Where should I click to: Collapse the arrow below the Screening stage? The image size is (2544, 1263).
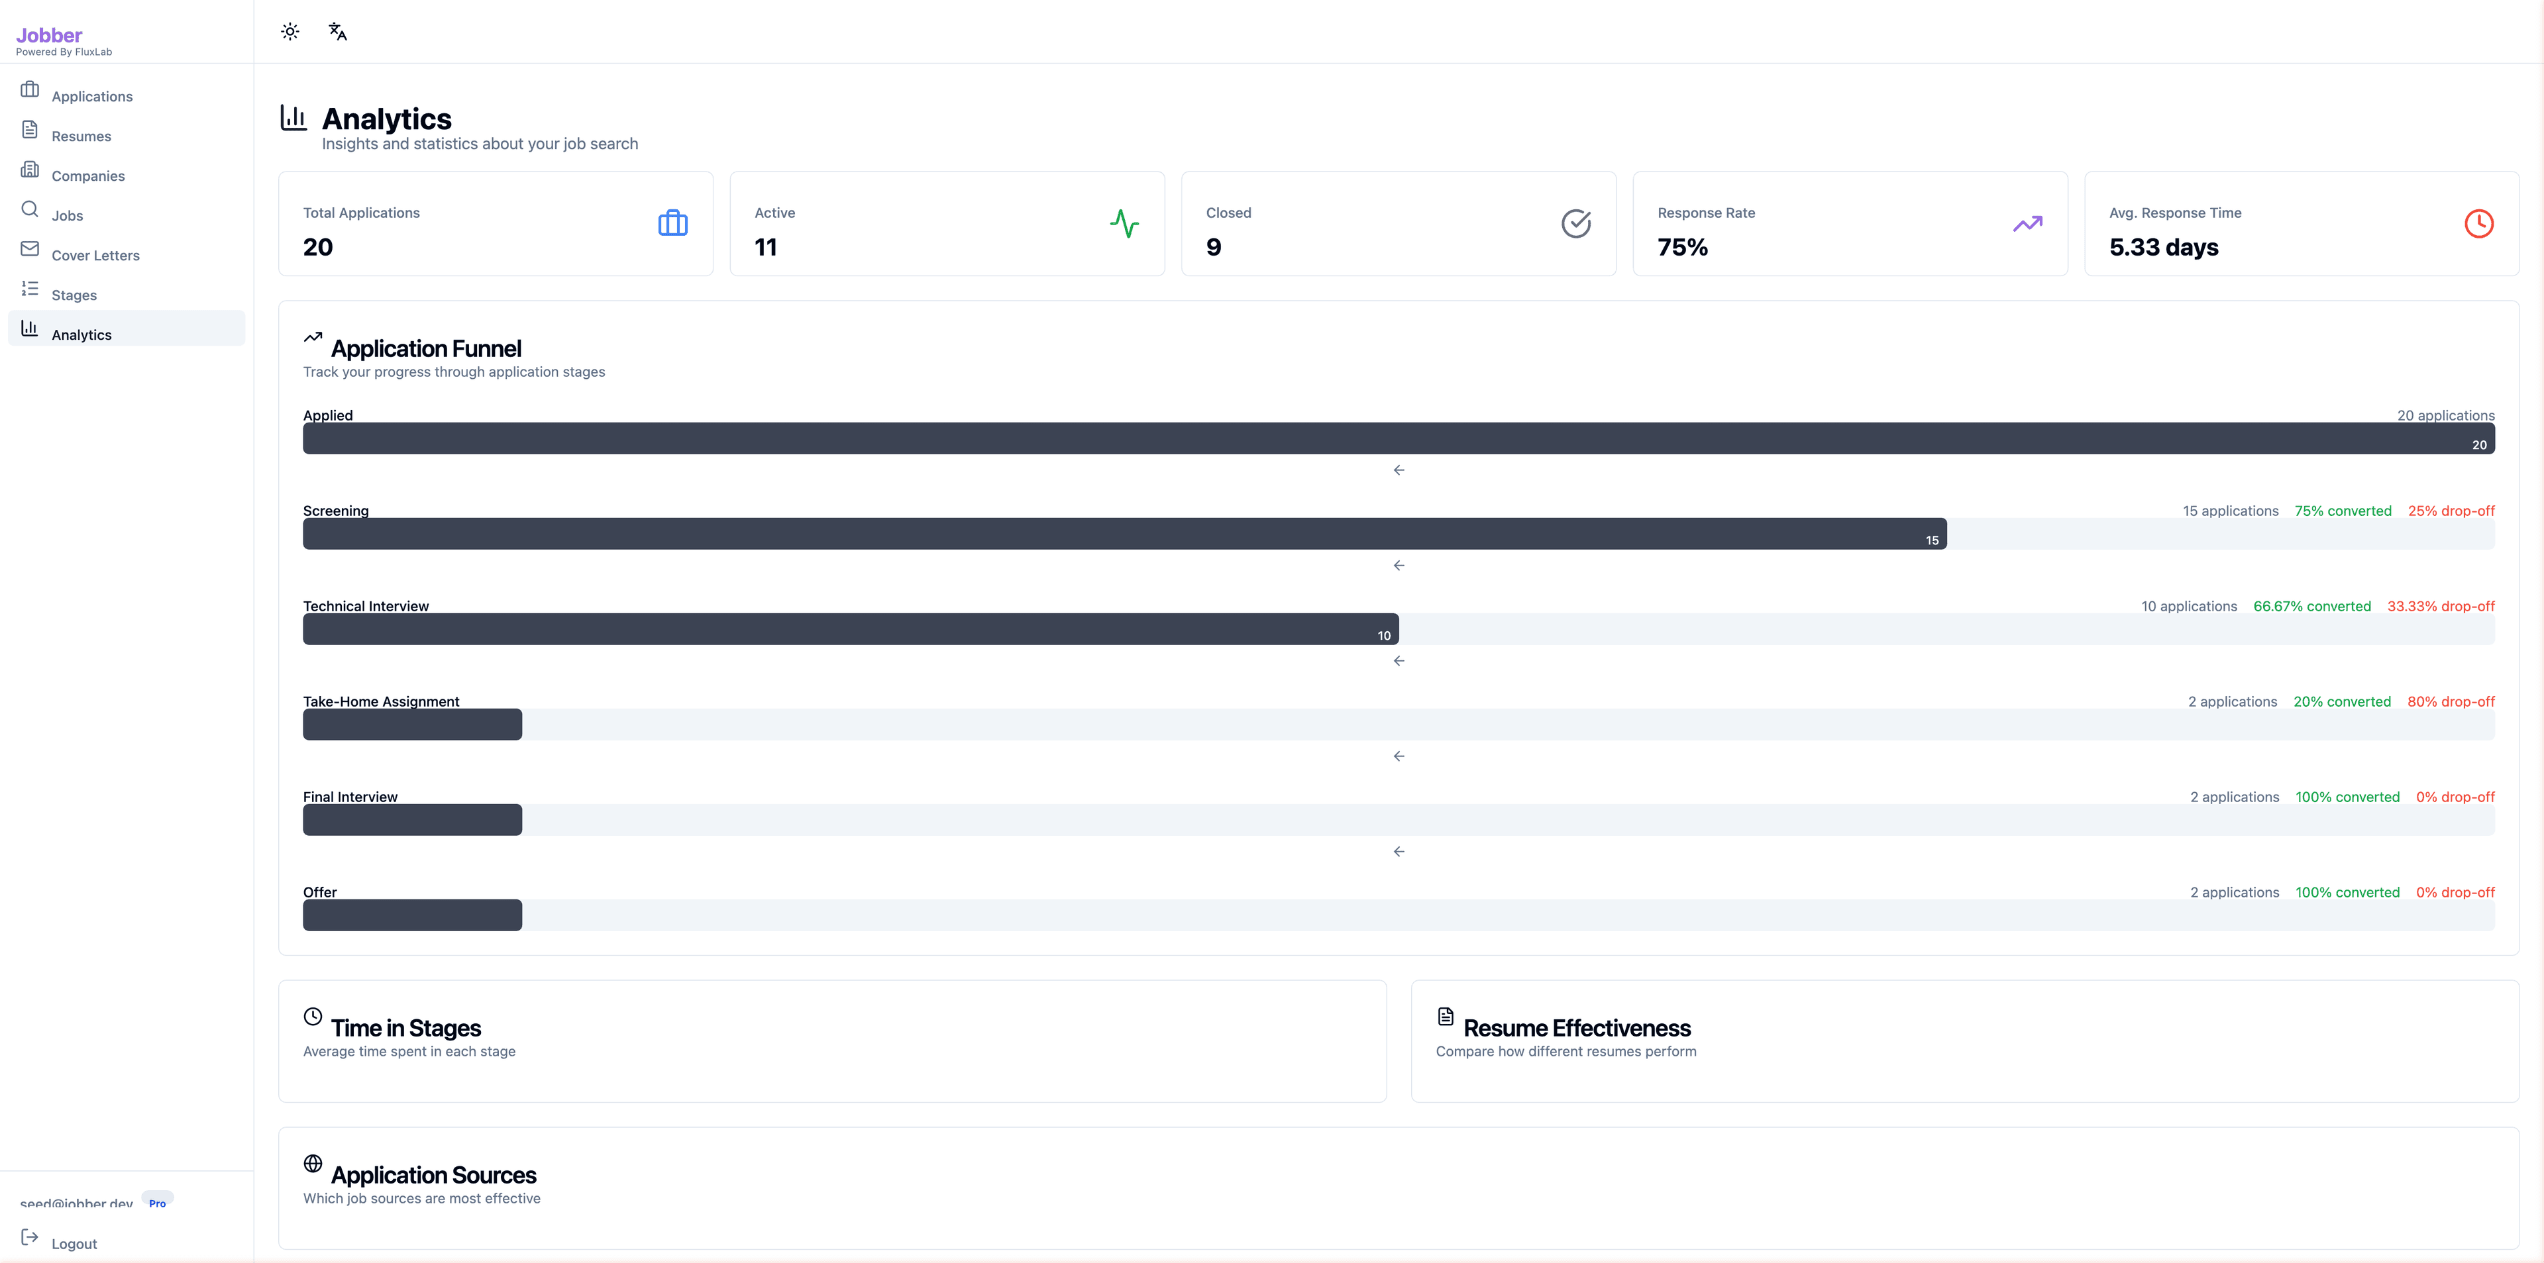1399,565
